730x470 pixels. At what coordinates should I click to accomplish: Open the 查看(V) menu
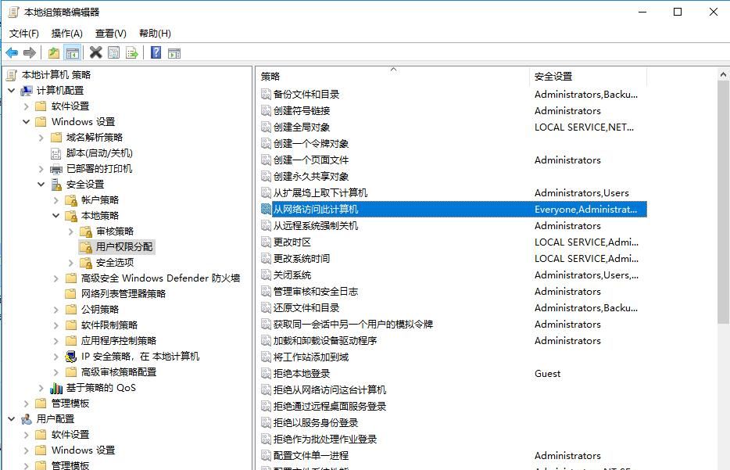[109, 33]
